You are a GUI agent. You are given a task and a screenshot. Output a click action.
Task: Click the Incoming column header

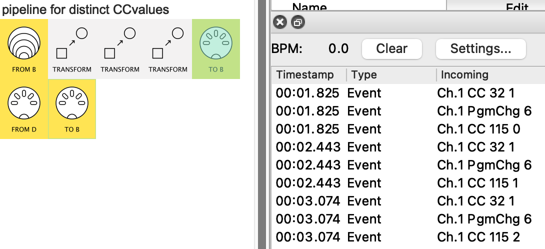464,75
